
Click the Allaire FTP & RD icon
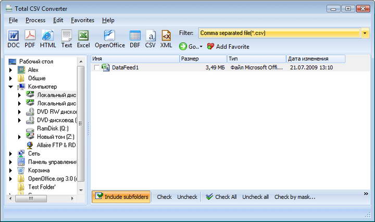(x=30, y=145)
